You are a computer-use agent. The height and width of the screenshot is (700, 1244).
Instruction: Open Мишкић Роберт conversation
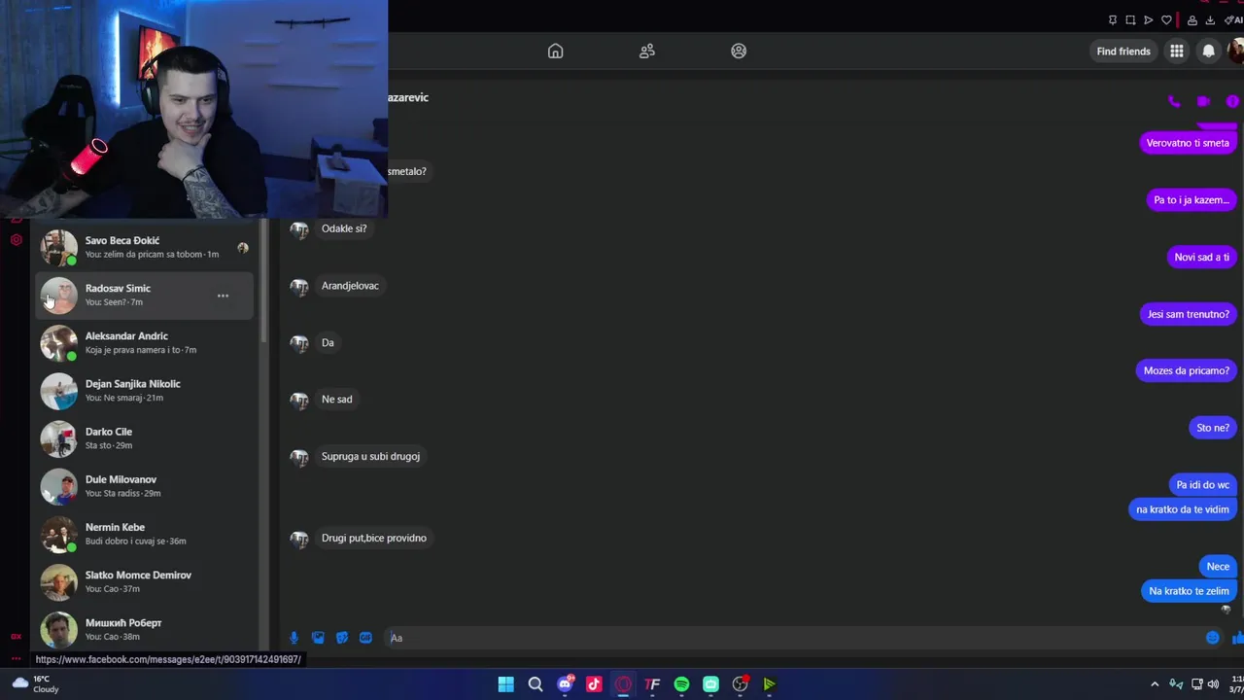click(145, 628)
